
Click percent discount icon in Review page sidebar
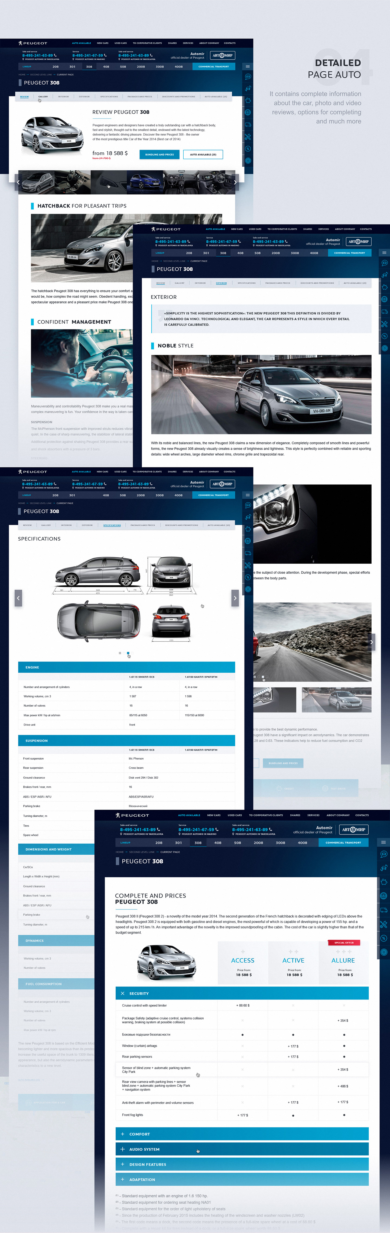pyautogui.click(x=248, y=149)
